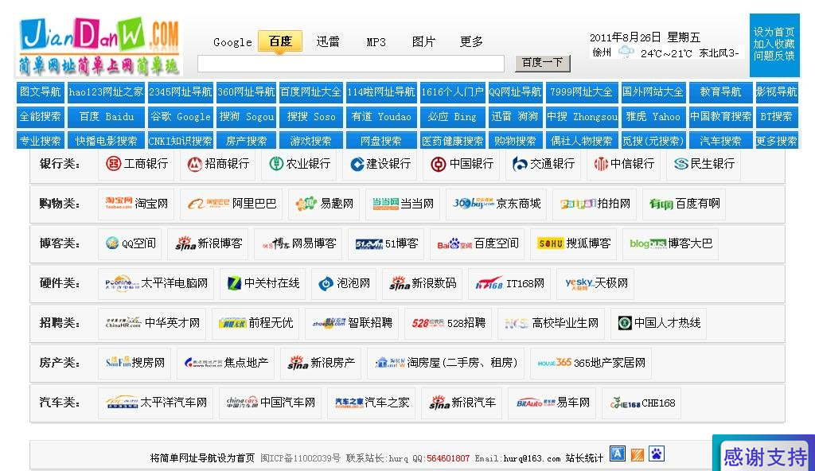Click 问题反馈 feedback link

(x=774, y=56)
